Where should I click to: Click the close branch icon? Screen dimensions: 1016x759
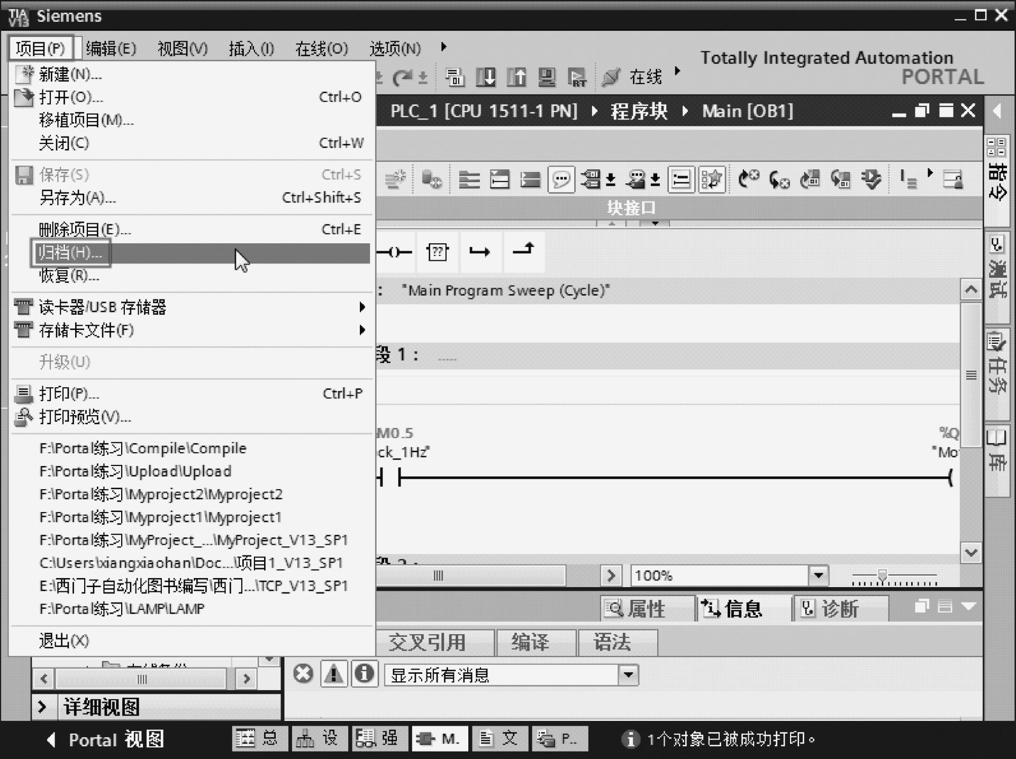[x=523, y=250]
